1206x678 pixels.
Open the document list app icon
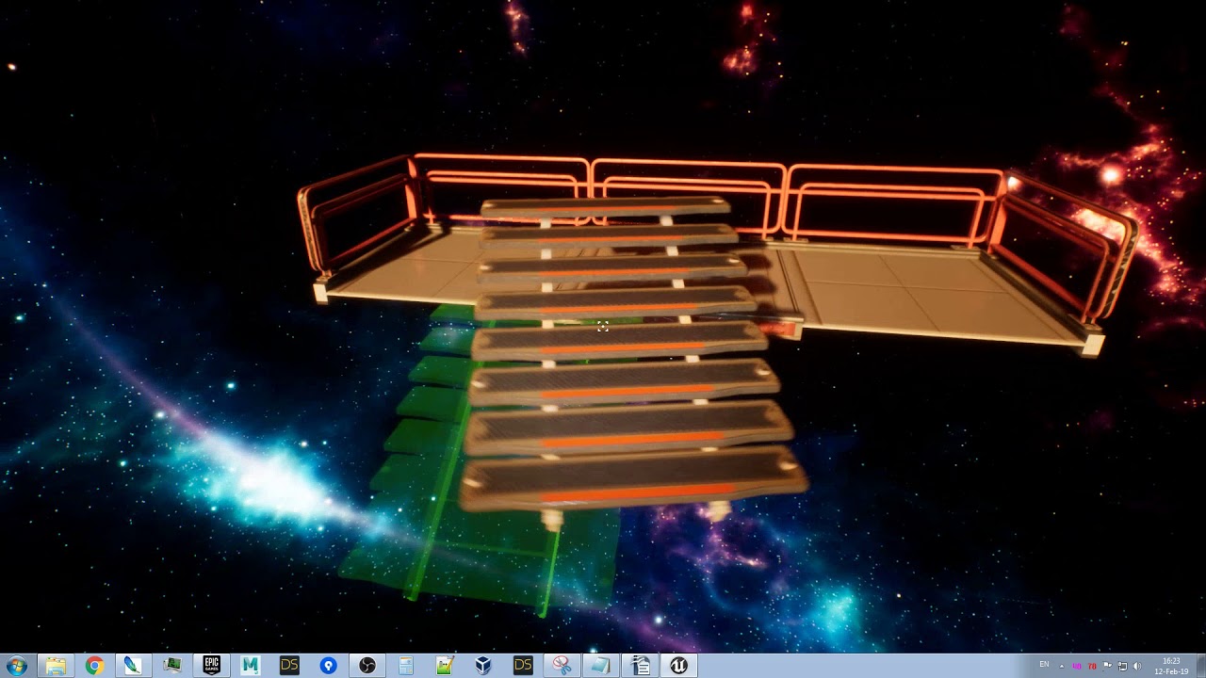[x=641, y=666]
